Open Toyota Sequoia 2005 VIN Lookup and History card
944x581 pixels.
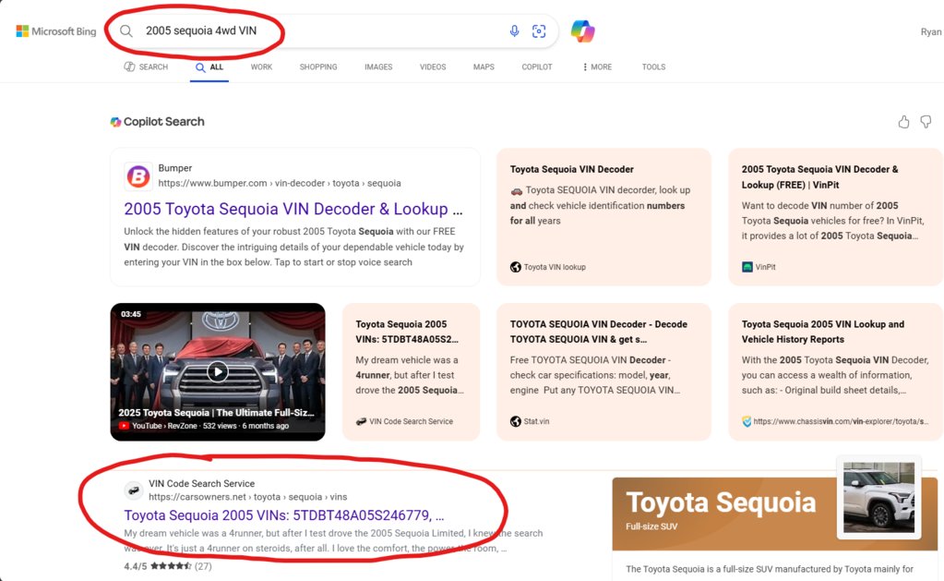tap(836, 372)
